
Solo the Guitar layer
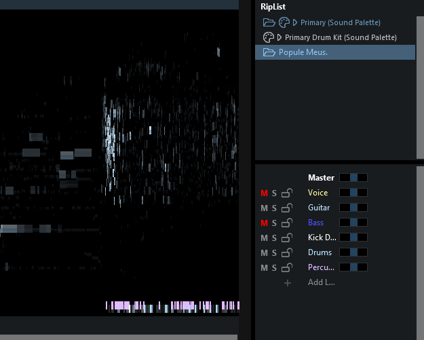coord(274,208)
